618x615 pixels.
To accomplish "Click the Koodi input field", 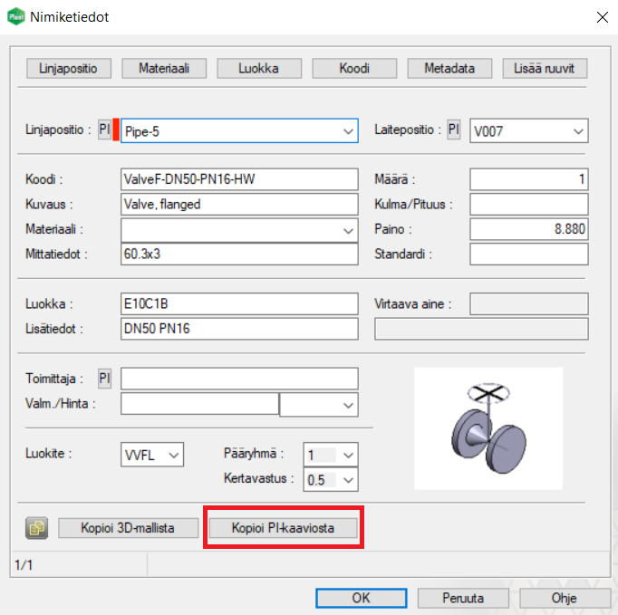I will pos(239,179).
